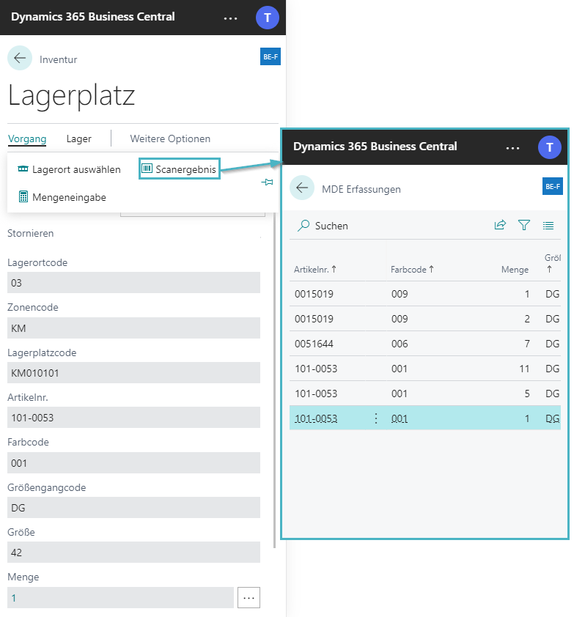This screenshot has height=617, width=574.
Task: Open ellipsis menu in right window header
Action: tap(513, 147)
